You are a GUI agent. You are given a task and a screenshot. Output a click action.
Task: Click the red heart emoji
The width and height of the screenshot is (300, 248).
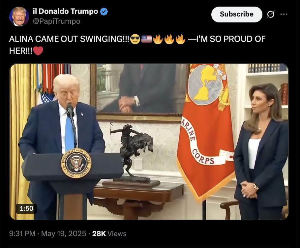38,51
